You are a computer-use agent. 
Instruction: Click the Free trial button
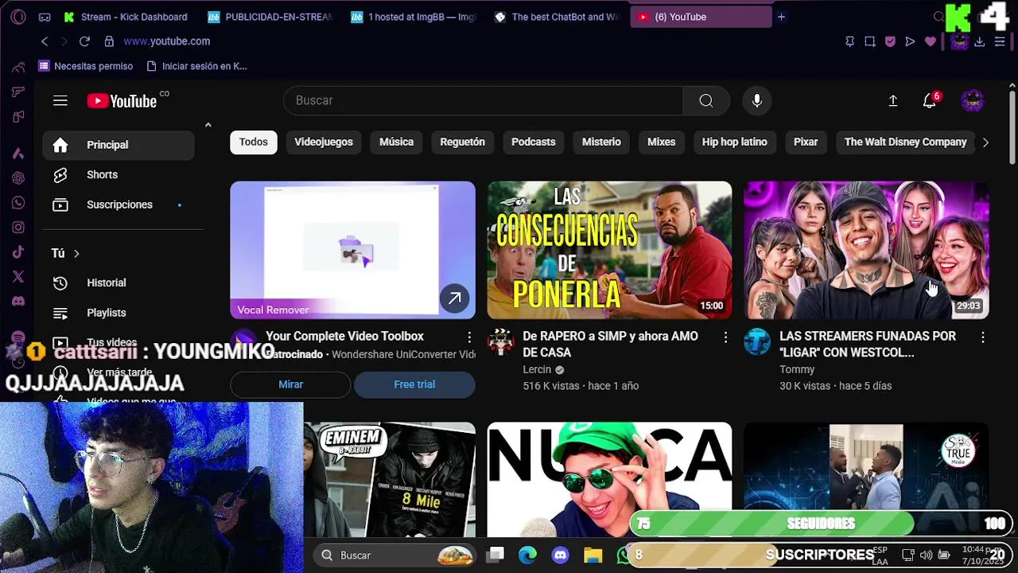(414, 384)
